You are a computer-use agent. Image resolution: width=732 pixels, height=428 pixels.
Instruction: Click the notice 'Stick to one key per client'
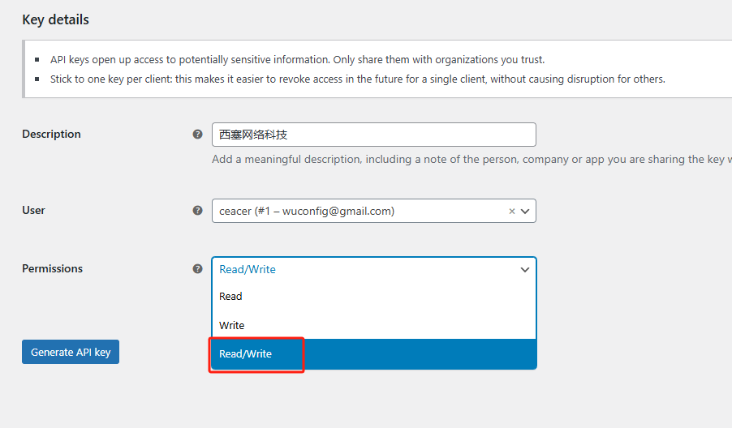(x=358, y=79)
